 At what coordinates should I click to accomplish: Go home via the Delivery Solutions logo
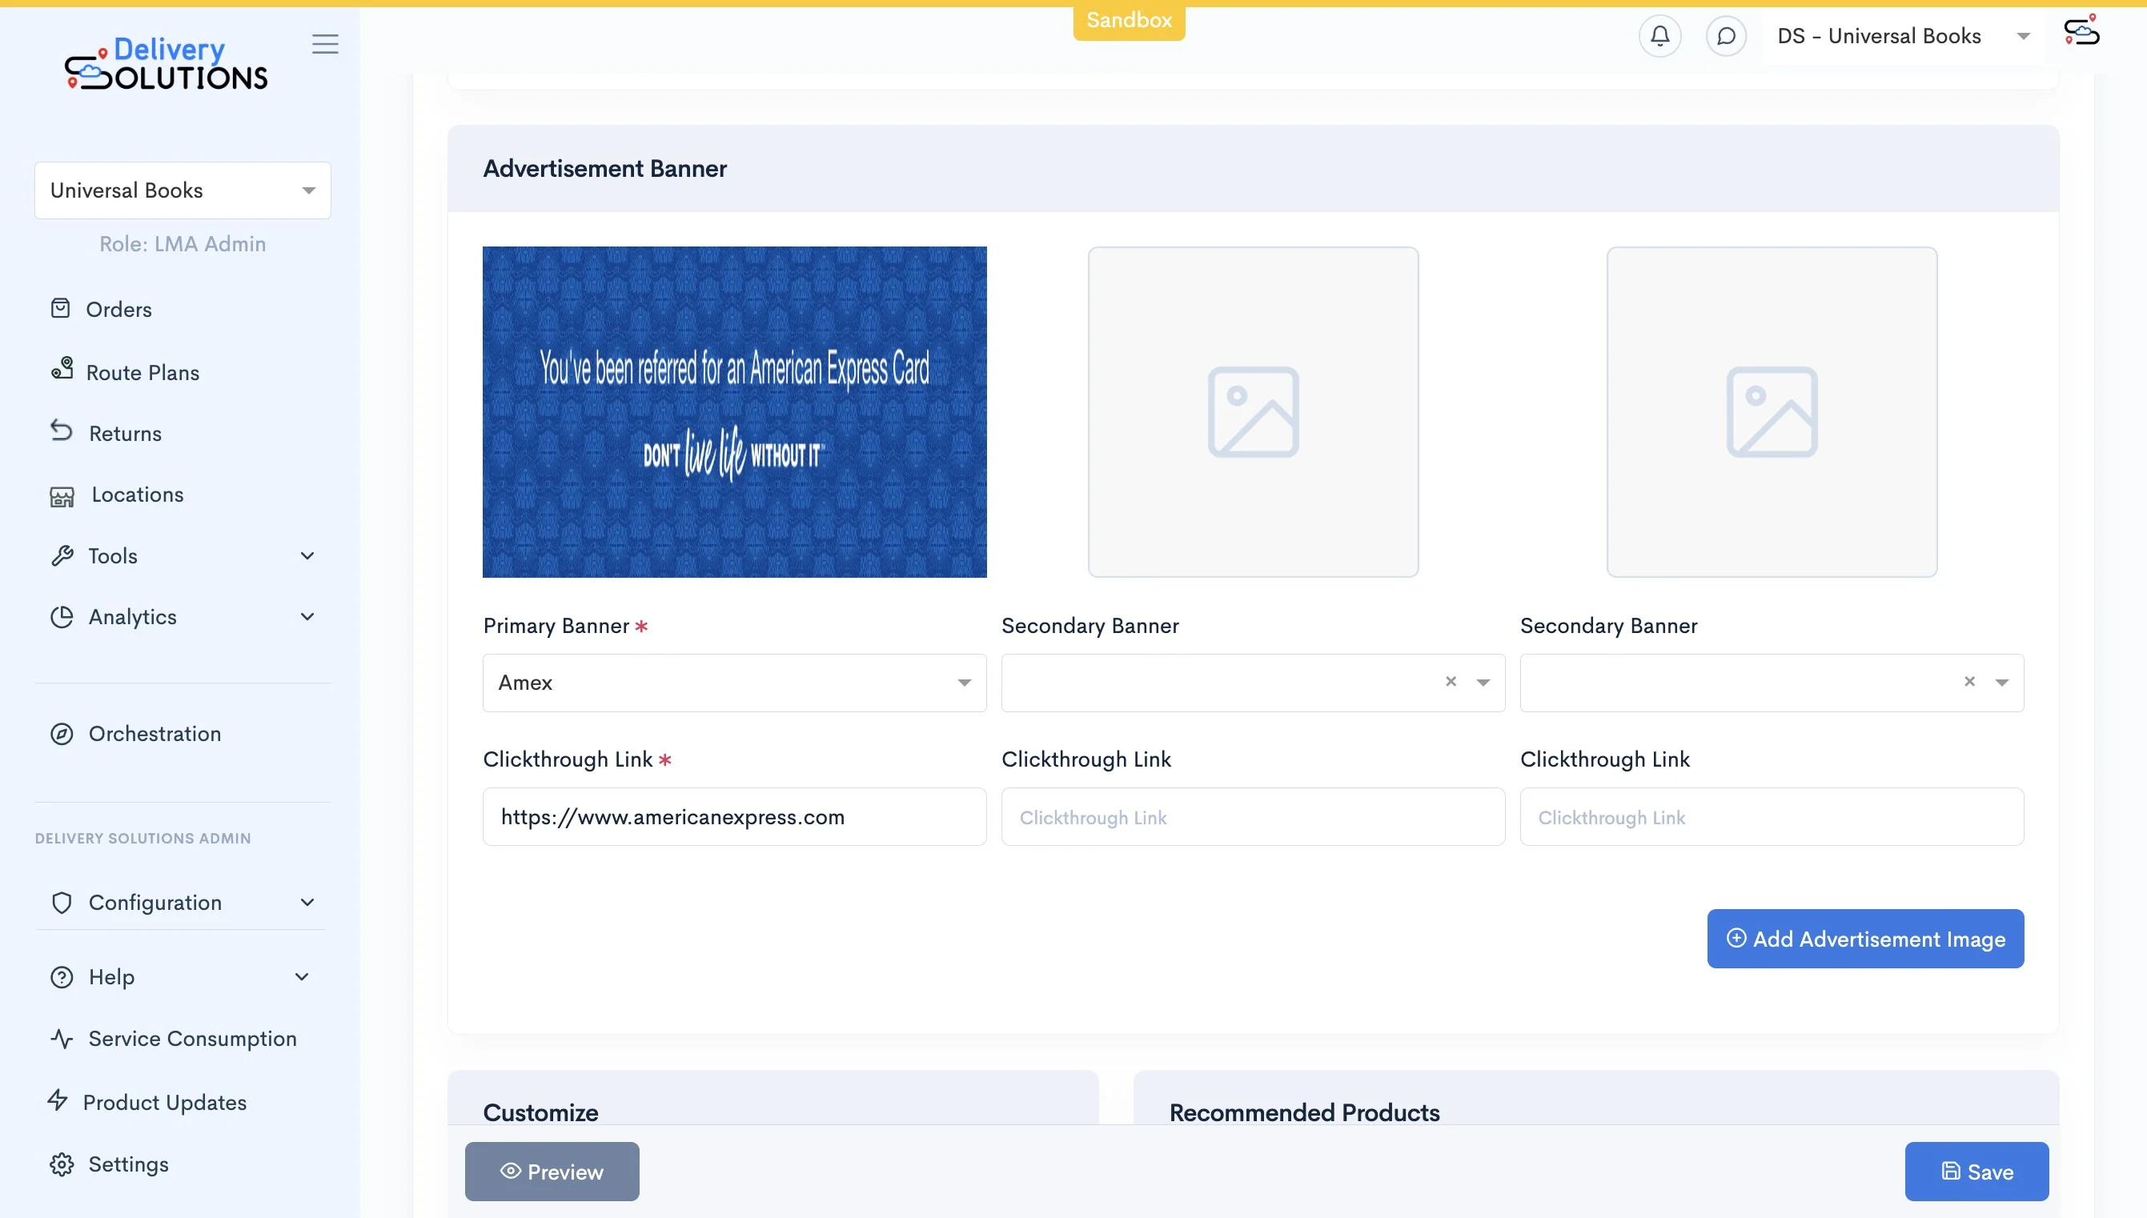(x=167, y=63)
